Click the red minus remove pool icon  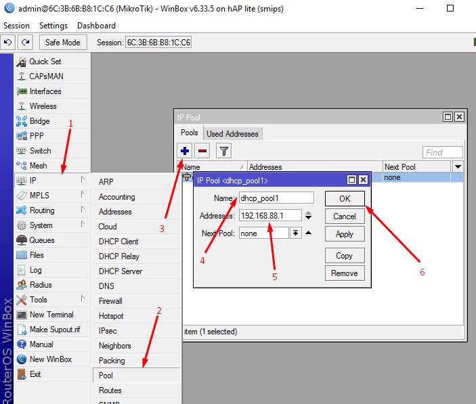(203, 151)
